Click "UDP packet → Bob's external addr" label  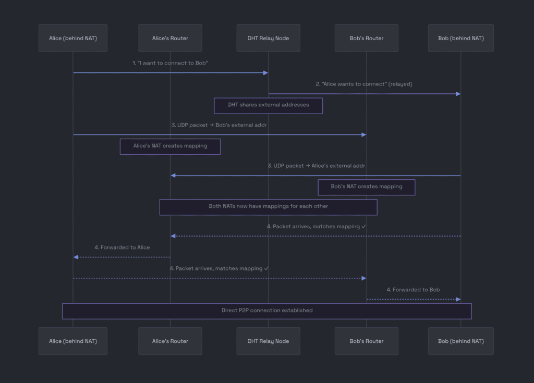tap(219, 125)
